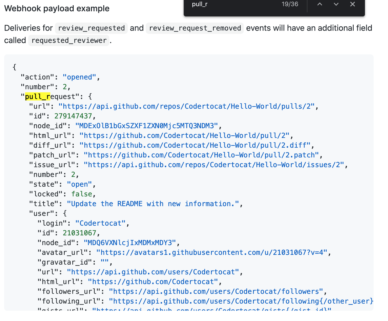Go to previous find match arrow
This screenshot has width=388, height=321.
319,4
